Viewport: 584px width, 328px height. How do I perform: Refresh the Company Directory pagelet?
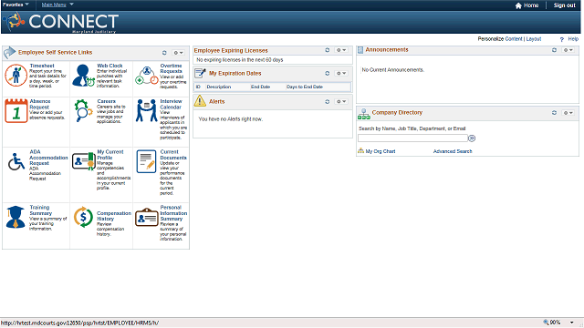tap(554, 113)
